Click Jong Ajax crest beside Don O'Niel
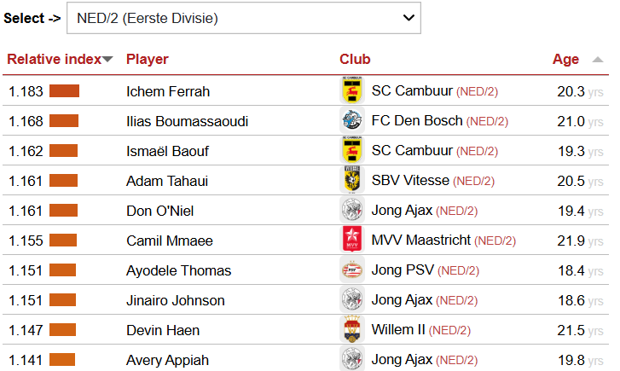This screenshot has width=620, height=371. pyautogui.click(x=352, y=211)
